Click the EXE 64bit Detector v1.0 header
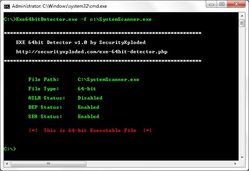The image size is (249, 171). (81, 42)
